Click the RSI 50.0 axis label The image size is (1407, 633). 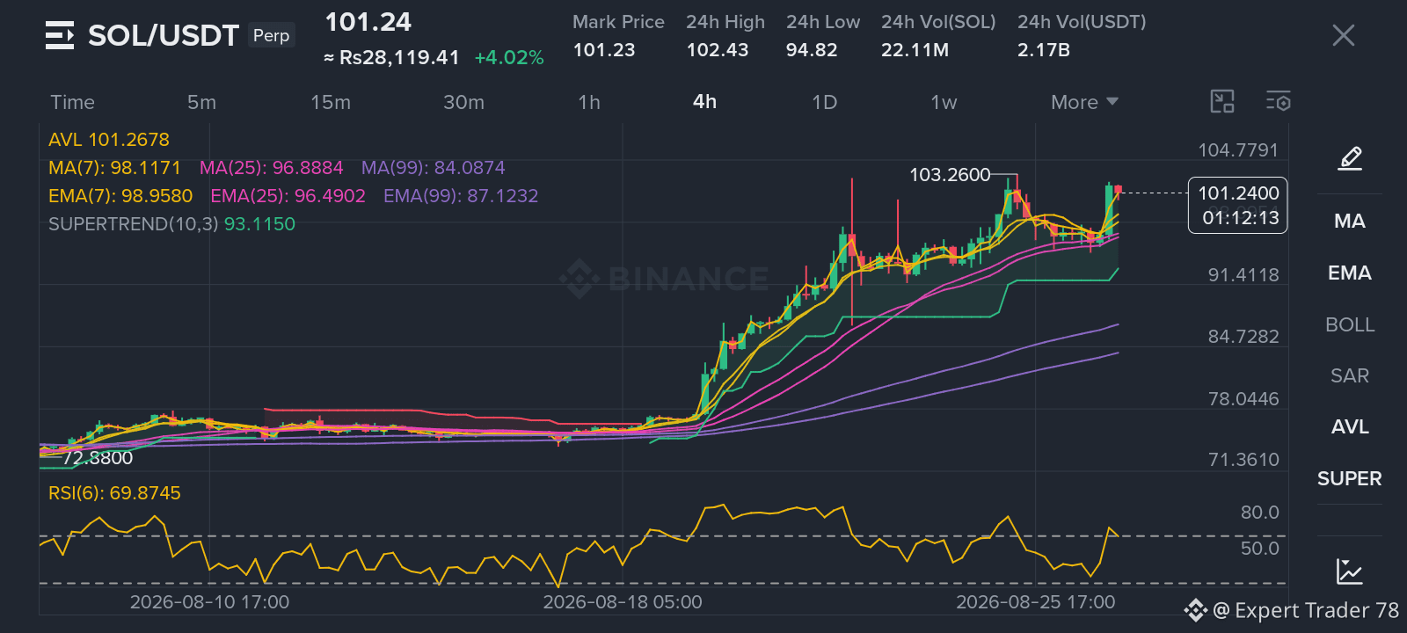(1259, 549)
